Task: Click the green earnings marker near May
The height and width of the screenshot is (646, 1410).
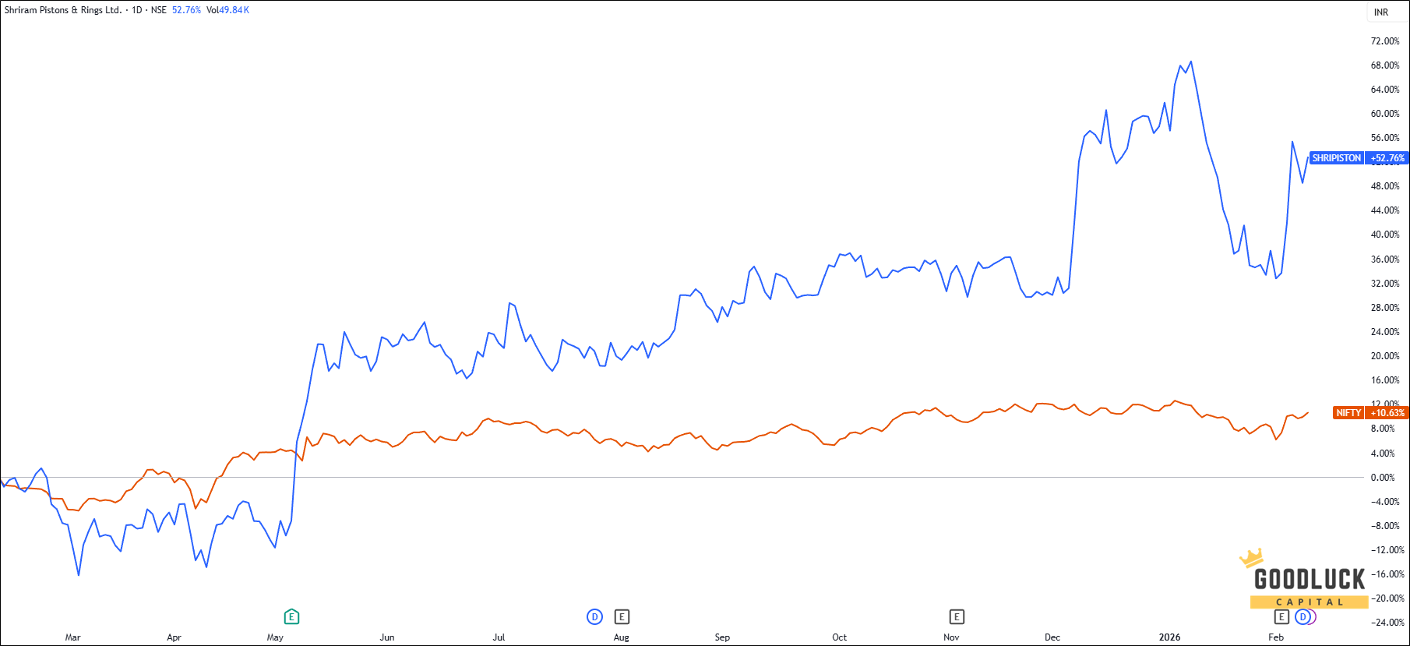Action: (x=291, y=617)
